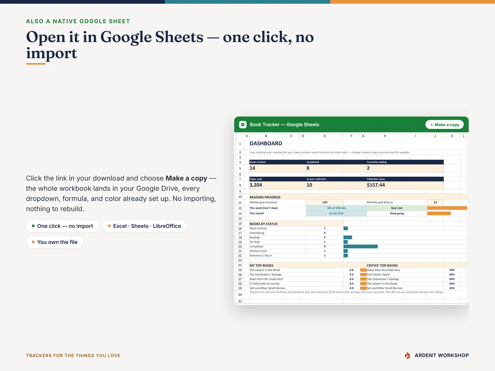Click the 86% critic score cell
Viewport: 495px width, 371px height.
click(x=452, y=275)
